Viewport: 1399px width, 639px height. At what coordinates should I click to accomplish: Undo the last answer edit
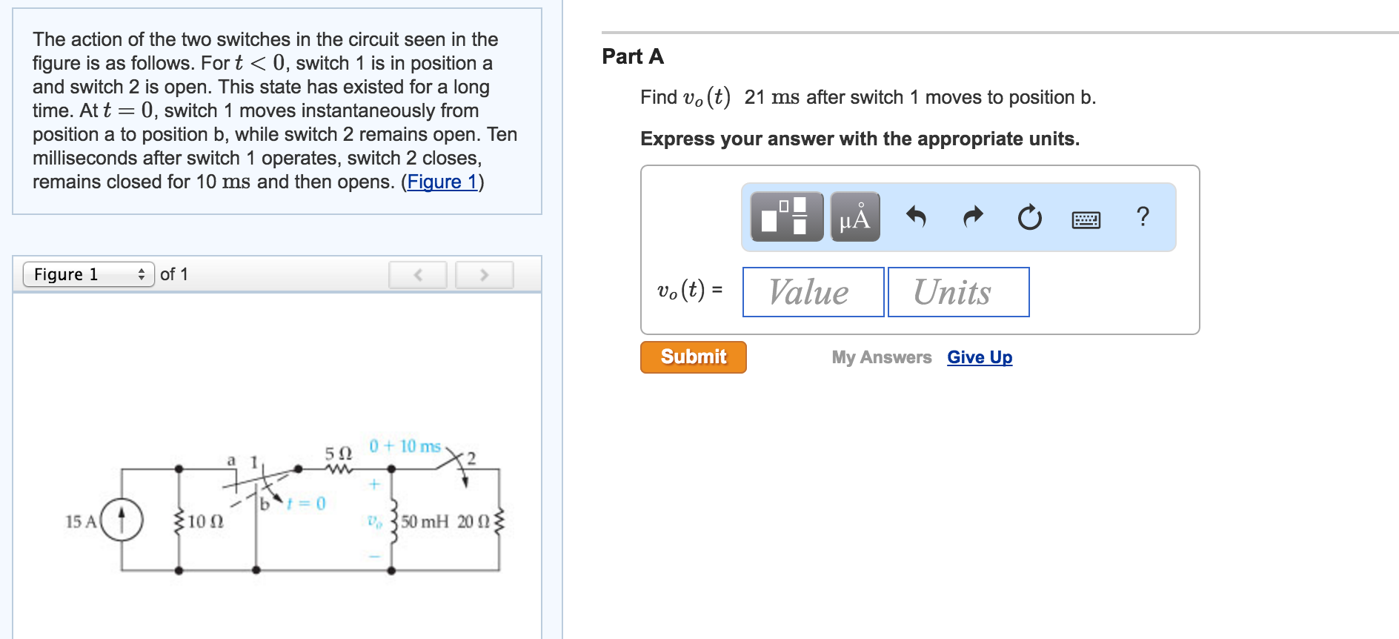click(x=917, y=217)
